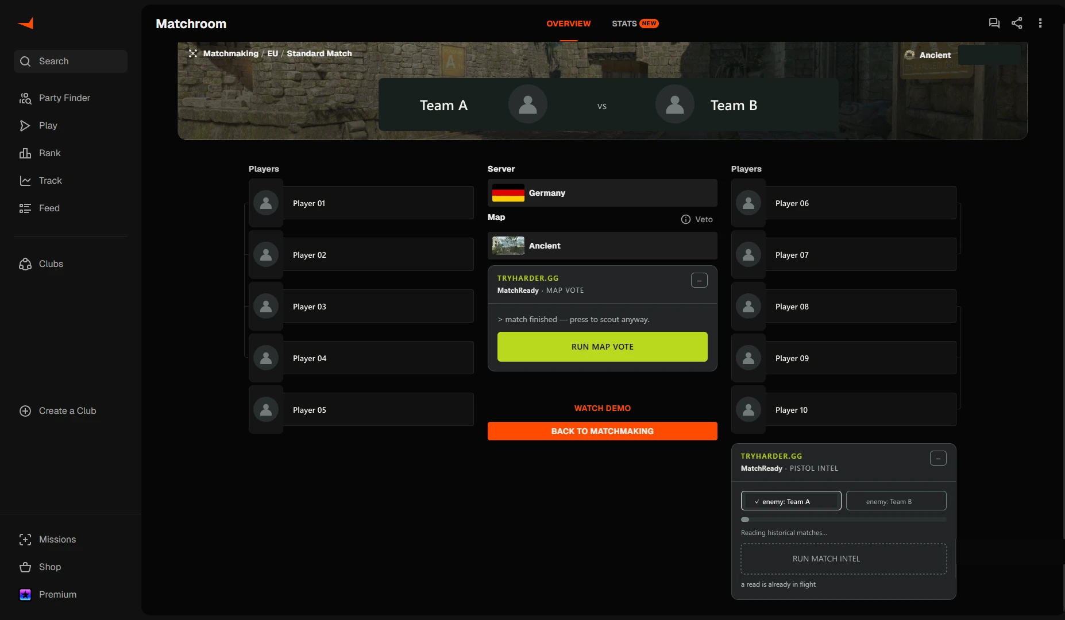This screenshot has height=620, width=1065.
Task: Click the Germany server row
Action: pyautogui.click(x=603, y=193)
